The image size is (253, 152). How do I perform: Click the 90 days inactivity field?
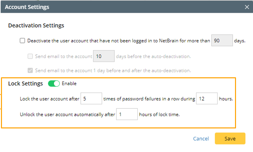pyautogui.click(x=222, y=41)
